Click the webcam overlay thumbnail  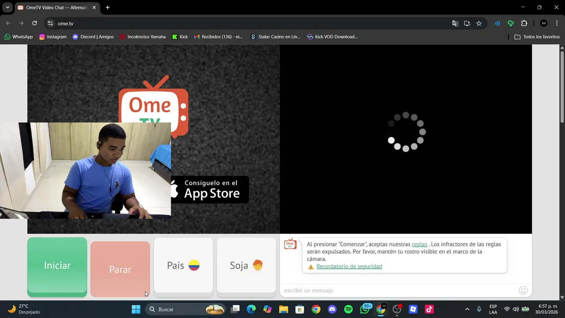(x=85, y=170)
